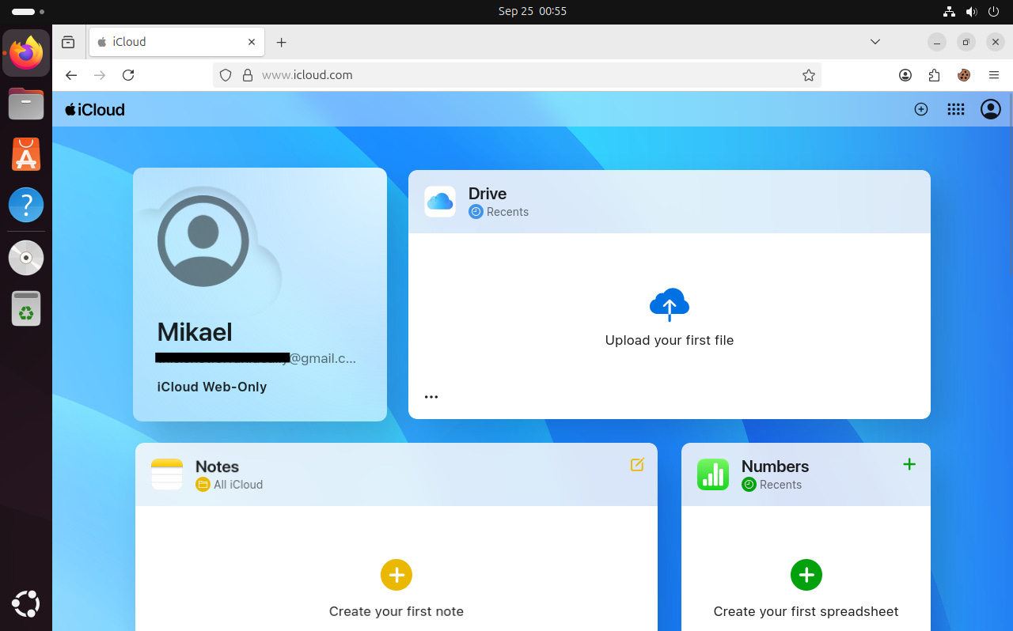Viewport: 1013px width, 631px height.
Task: Click the browser forward arrow
Action: 100,75
